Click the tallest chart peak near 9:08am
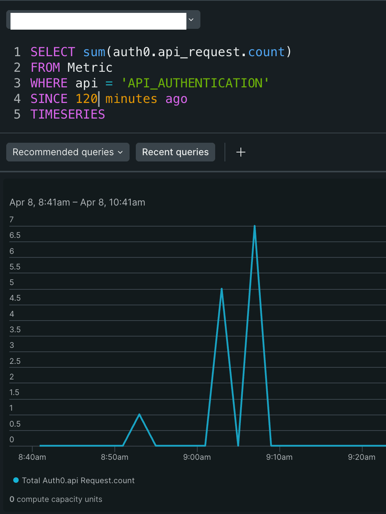 coord(254,226)
